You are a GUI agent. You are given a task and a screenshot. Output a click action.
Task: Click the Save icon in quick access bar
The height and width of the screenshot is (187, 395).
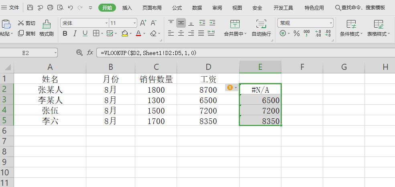tap(30, 8)
